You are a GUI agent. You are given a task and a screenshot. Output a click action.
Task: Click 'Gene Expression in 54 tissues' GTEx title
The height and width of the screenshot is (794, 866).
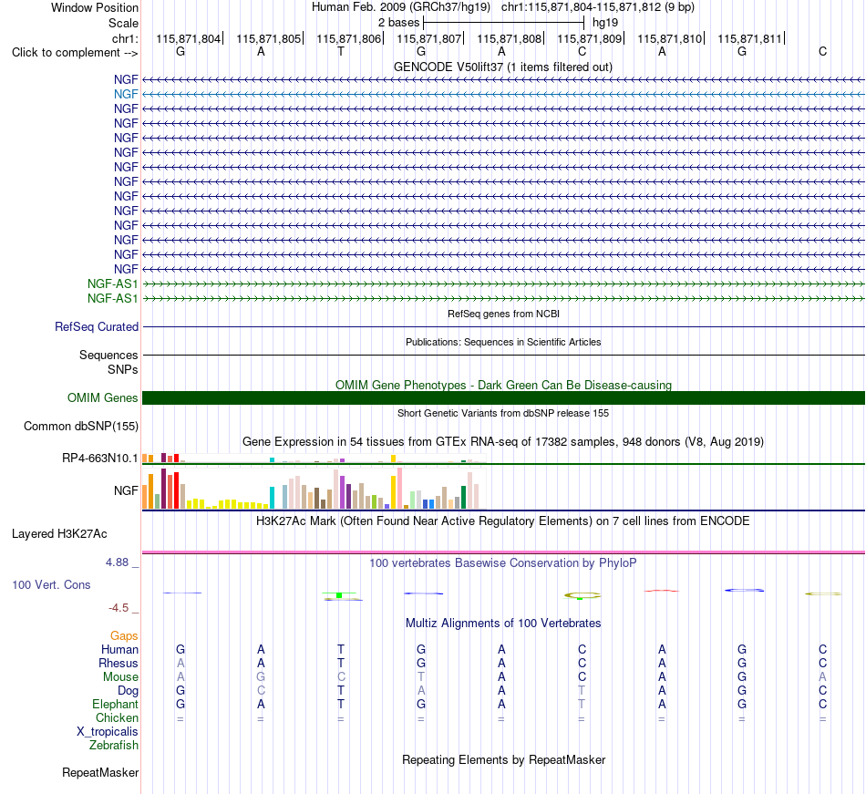pyautogui.click(x=503, y=442)
